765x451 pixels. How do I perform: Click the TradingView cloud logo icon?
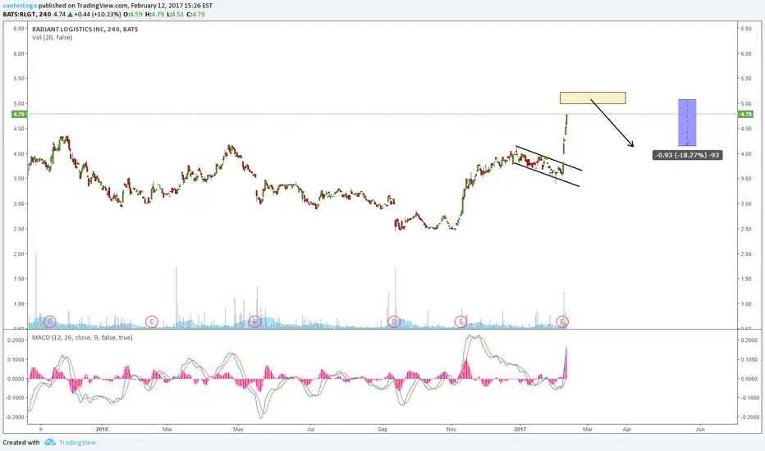[x=50, y=442]
